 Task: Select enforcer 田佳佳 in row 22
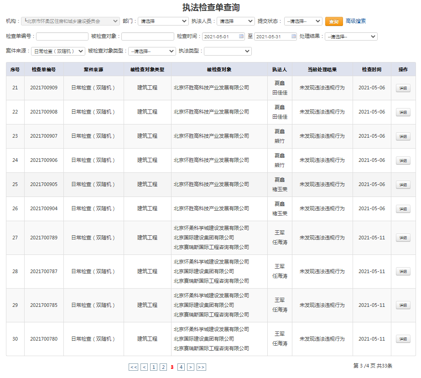point(280,117)
